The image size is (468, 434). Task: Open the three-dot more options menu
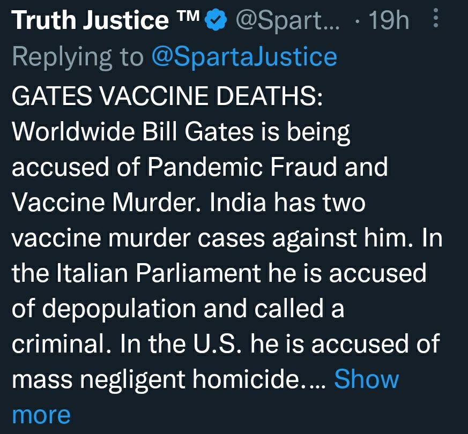click(x=435, y=20)
